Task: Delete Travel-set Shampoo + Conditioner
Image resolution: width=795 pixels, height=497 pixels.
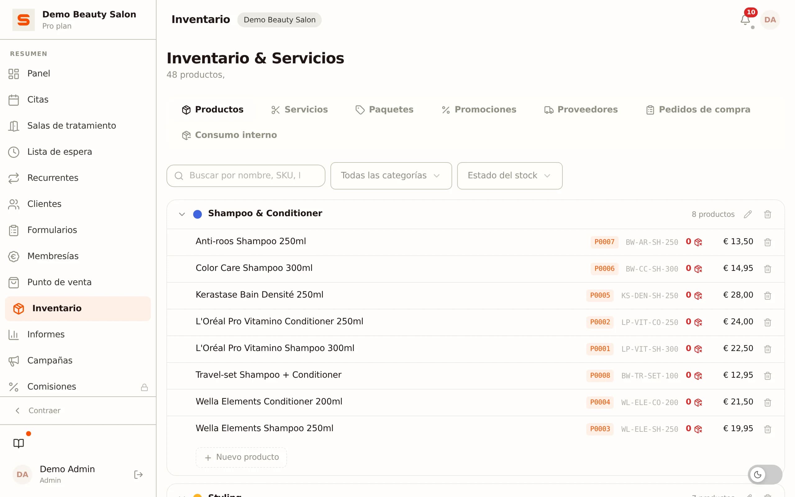Action: tap(767, 375)
